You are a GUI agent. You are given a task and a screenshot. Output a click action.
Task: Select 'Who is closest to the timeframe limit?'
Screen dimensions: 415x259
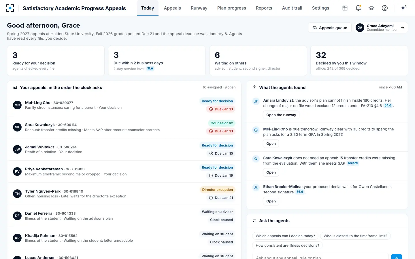(x=355, y=236)
